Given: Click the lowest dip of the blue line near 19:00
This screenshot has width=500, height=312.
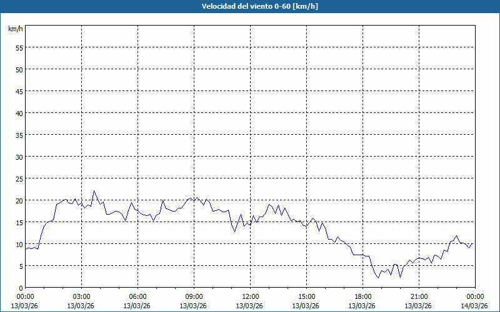Looking at the screenshot, I should [x=378, y=278].
